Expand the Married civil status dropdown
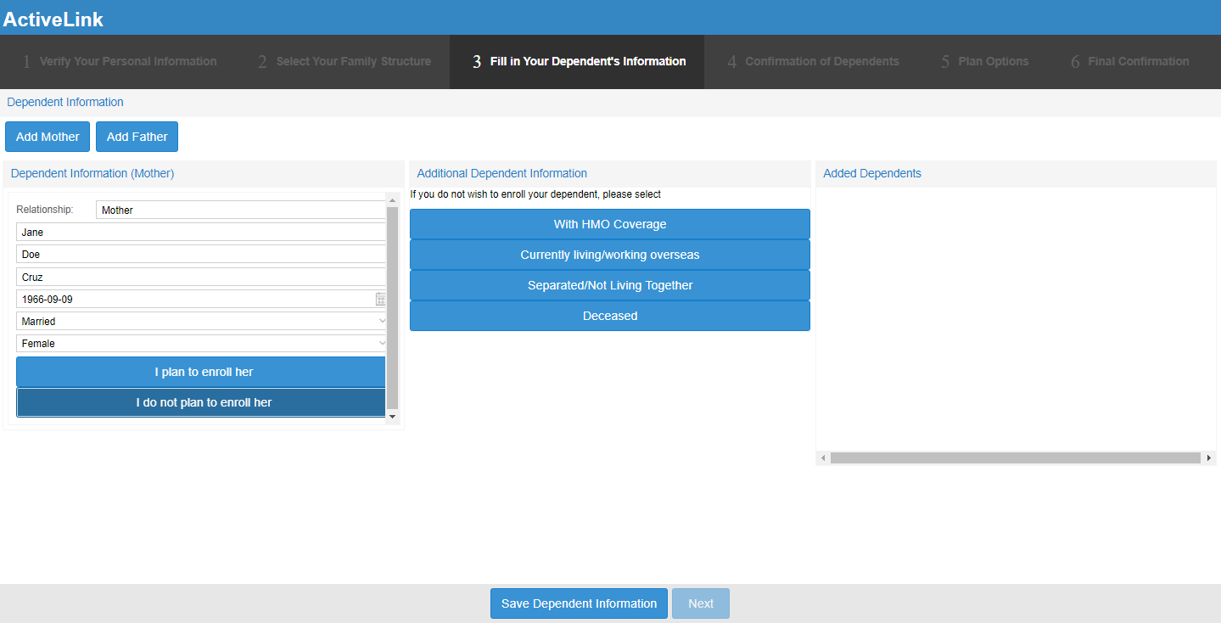The image size is (1221, 623). coord(202,322)
